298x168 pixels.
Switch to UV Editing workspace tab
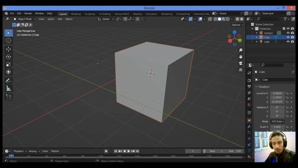click(x=105, y=14)
